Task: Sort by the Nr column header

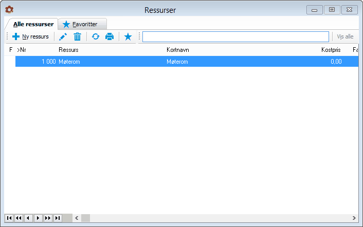Action: [x=21, y=50]
